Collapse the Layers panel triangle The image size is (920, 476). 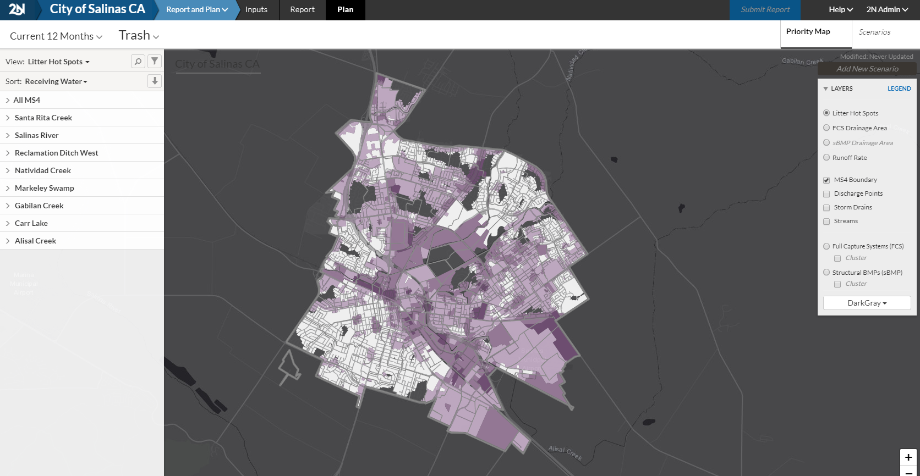pos(825,88)
